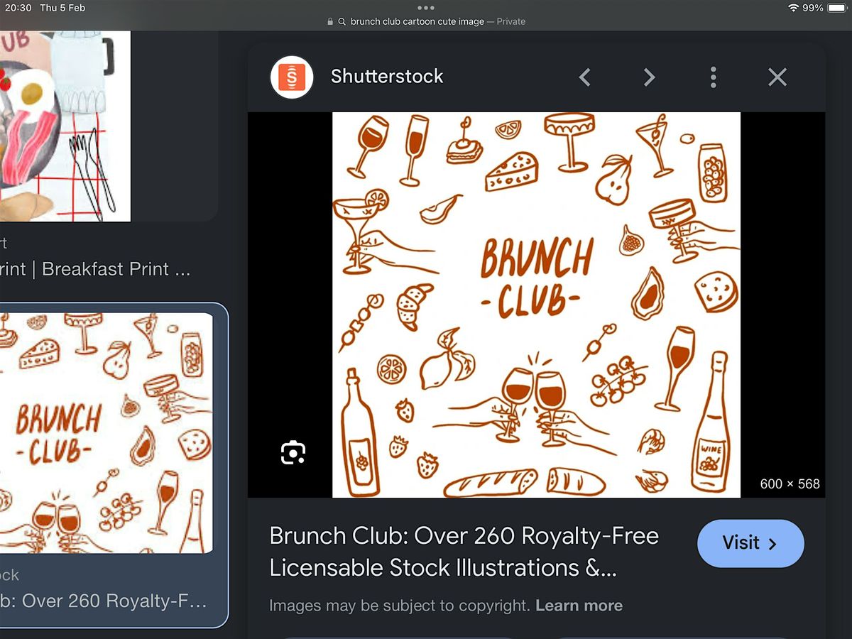Click the padlock icon in address bar
The image size is (852, 639).
point(330,22)
